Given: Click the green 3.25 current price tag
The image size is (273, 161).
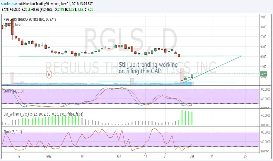Looking at the screenshot, I should pos(263,74).
